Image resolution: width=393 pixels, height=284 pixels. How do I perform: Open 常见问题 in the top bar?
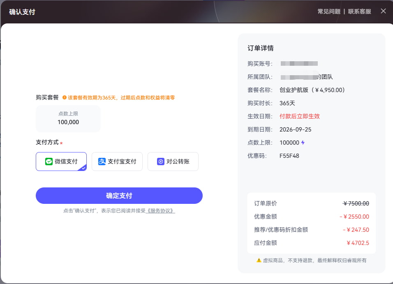point(328,11)
